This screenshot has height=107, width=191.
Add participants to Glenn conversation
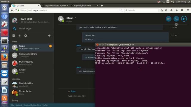pos(184,19)
